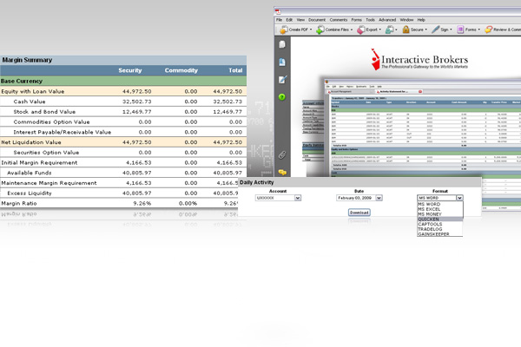Viewport: 521px width, 347px height.
Task: Click the Available Funds label
Action: point(30,173)
